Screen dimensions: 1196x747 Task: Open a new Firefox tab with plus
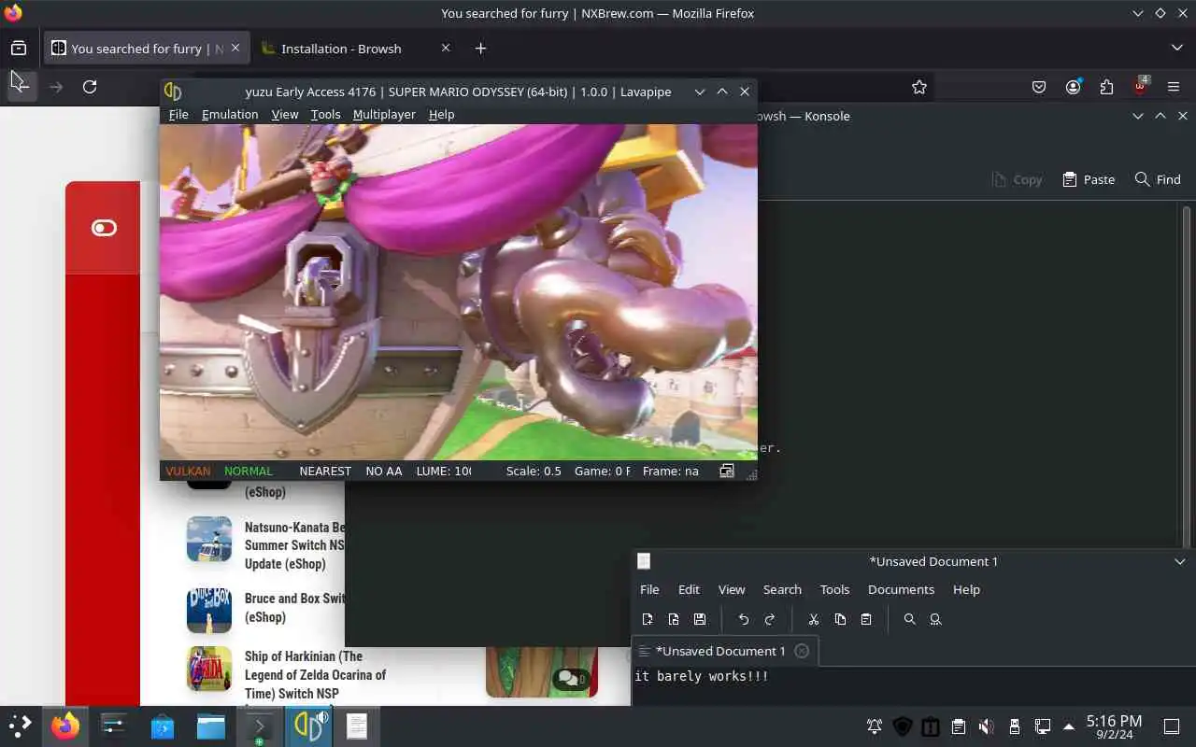[x=480, y=49]
